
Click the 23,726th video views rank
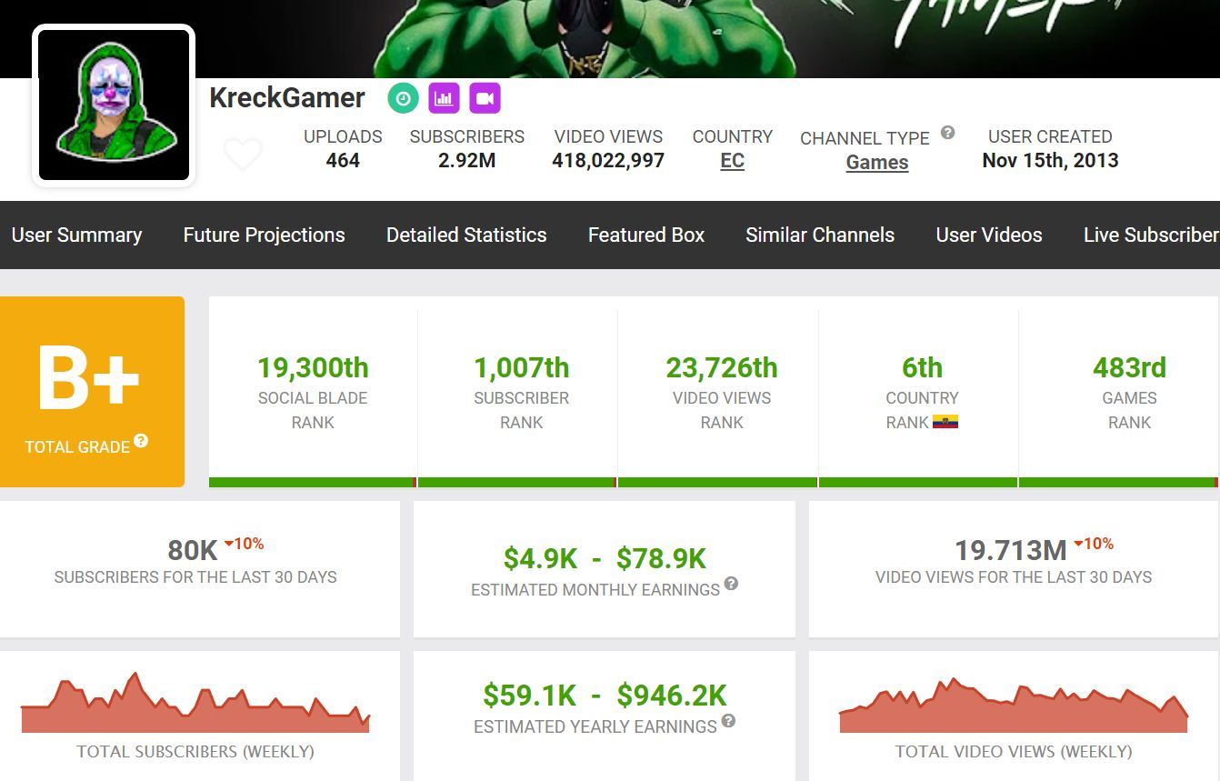click(x=722, y=367)
